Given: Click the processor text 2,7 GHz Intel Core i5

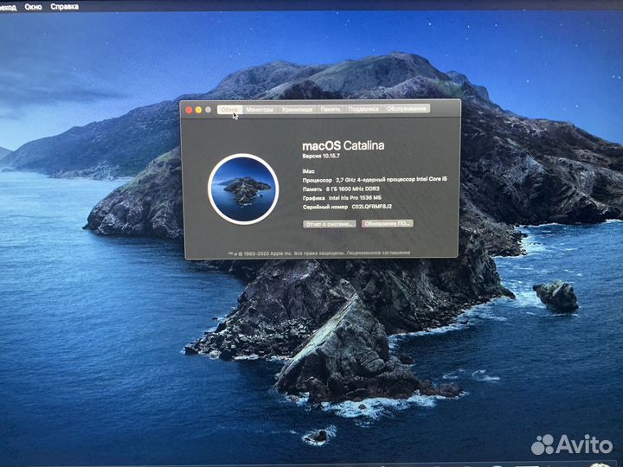Looking at the screenshot, I should pyautogui.click(x=391, y=180).
